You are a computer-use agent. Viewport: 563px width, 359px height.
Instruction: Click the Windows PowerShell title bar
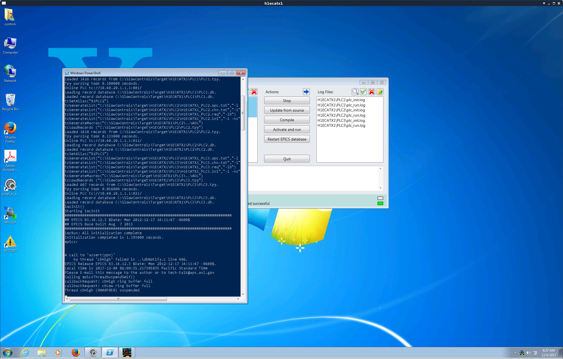141,73
